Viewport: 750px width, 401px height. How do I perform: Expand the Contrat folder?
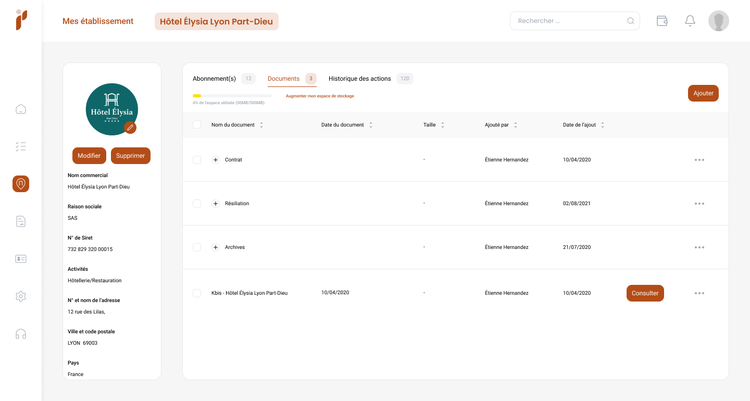[x=216, y=160]
